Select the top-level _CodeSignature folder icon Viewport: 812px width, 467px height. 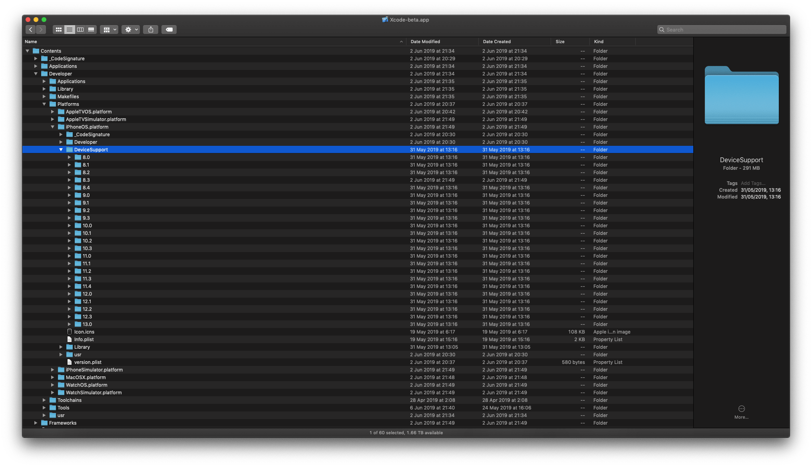click(x=44, y=59)
